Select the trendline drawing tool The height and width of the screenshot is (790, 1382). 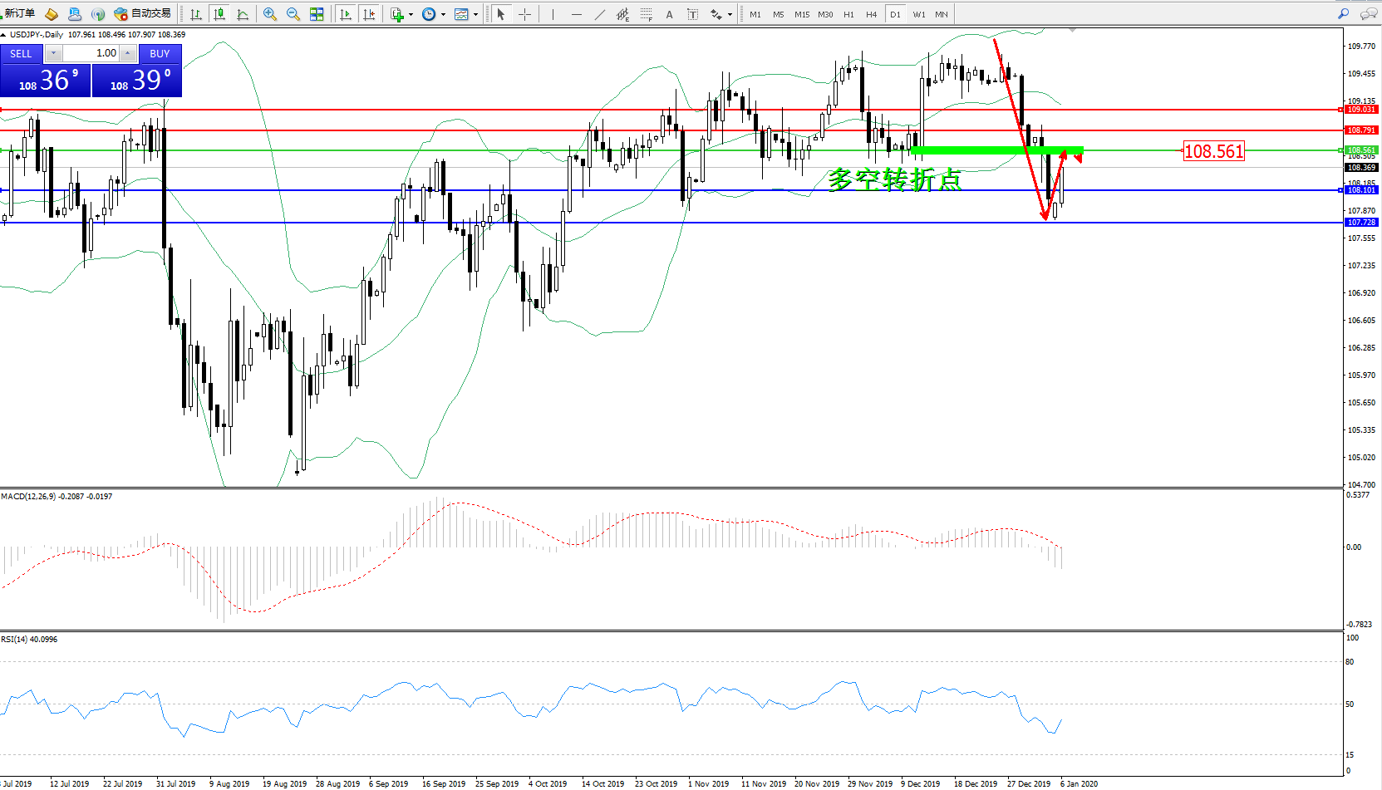[600, 14]
